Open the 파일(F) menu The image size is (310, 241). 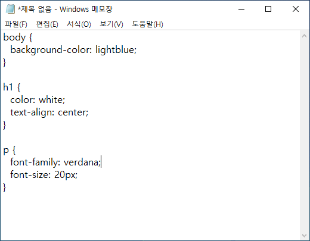[x=16, y=24]
